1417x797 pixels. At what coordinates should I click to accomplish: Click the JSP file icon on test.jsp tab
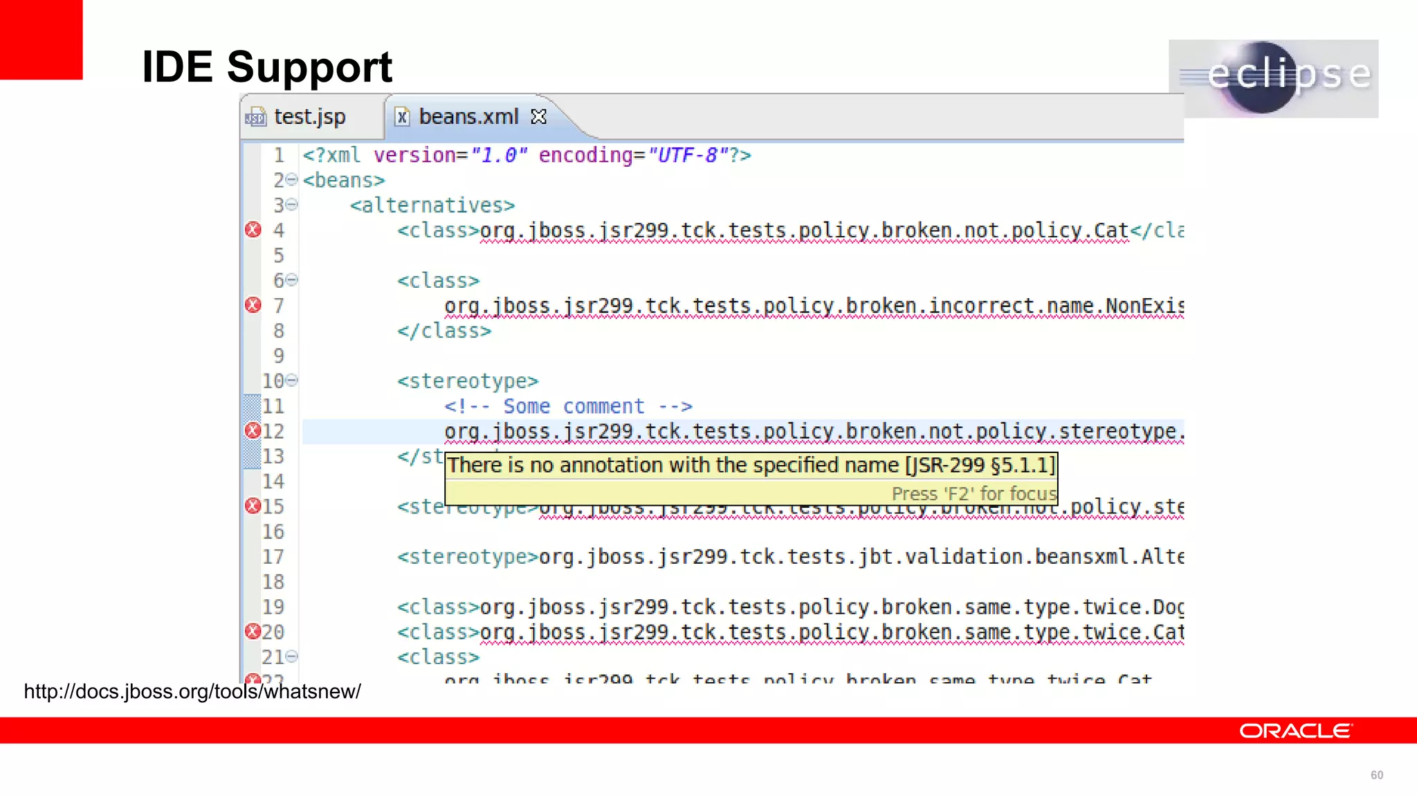pos(256,118)
